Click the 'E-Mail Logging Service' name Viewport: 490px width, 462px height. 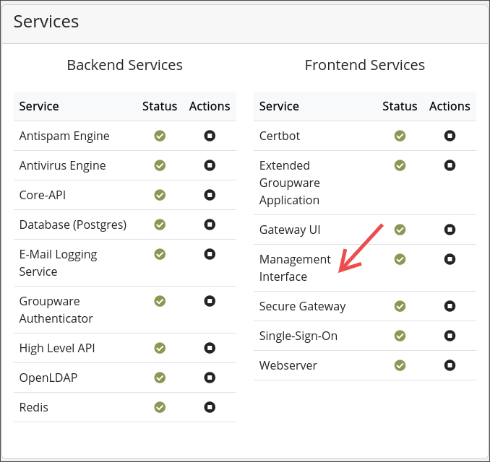[58, 263]
